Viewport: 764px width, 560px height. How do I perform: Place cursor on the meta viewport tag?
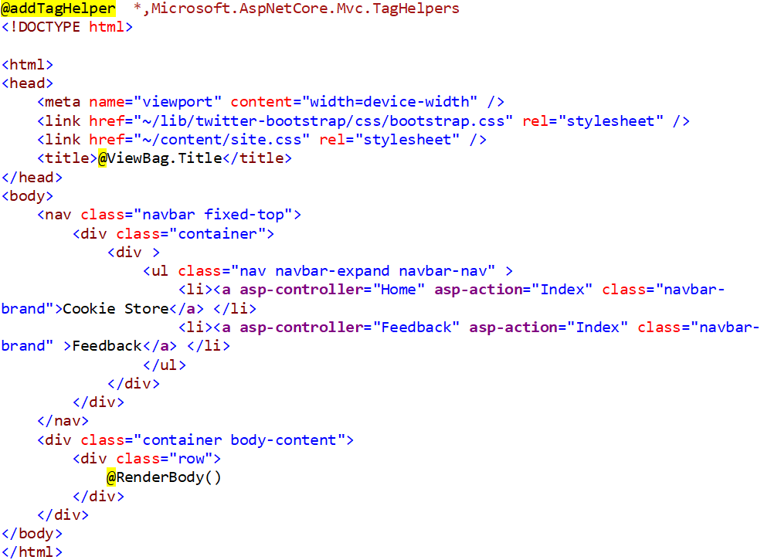270,102
